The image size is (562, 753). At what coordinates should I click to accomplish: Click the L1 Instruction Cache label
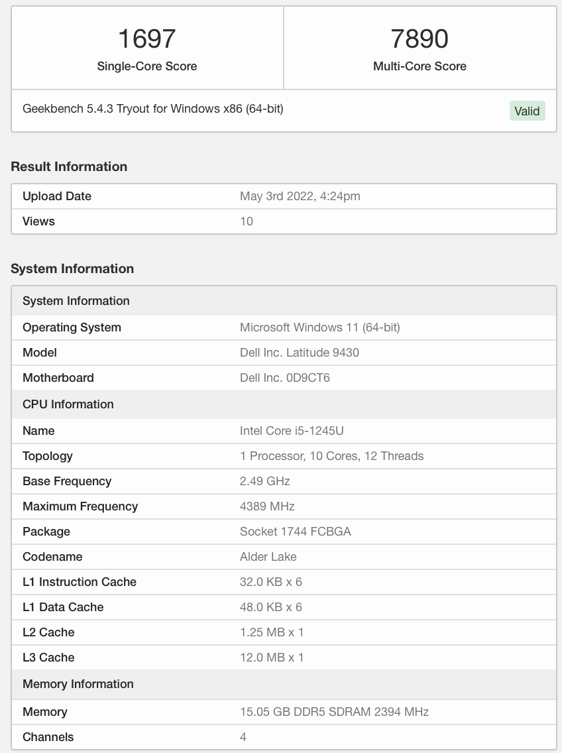[80, 582]
